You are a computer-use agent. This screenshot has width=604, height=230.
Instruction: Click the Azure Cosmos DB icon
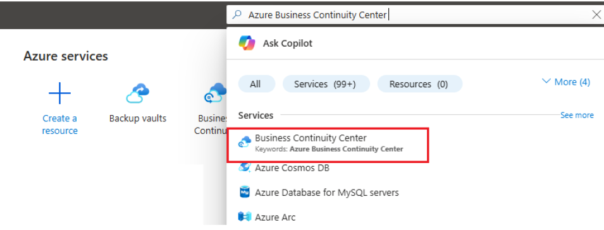tap(245, 168)
